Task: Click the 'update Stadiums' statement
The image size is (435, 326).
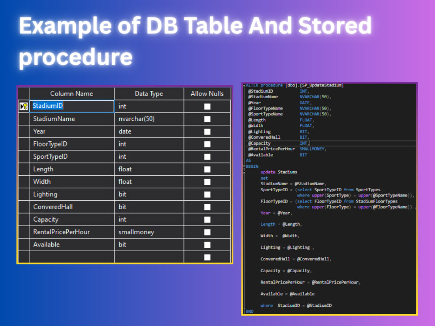Action: (x=279, y=172)
